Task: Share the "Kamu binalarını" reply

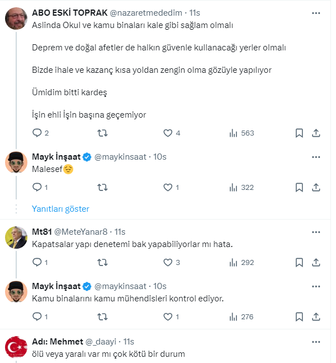Action: tap(316, 317)
